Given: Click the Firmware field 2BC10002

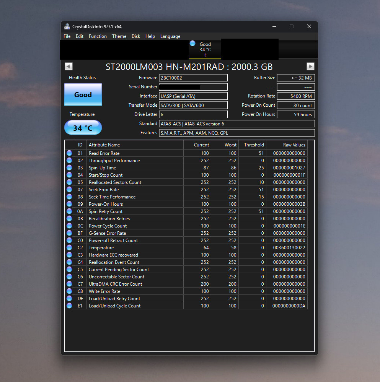Looking at the screenshot, I should point(193,78).
